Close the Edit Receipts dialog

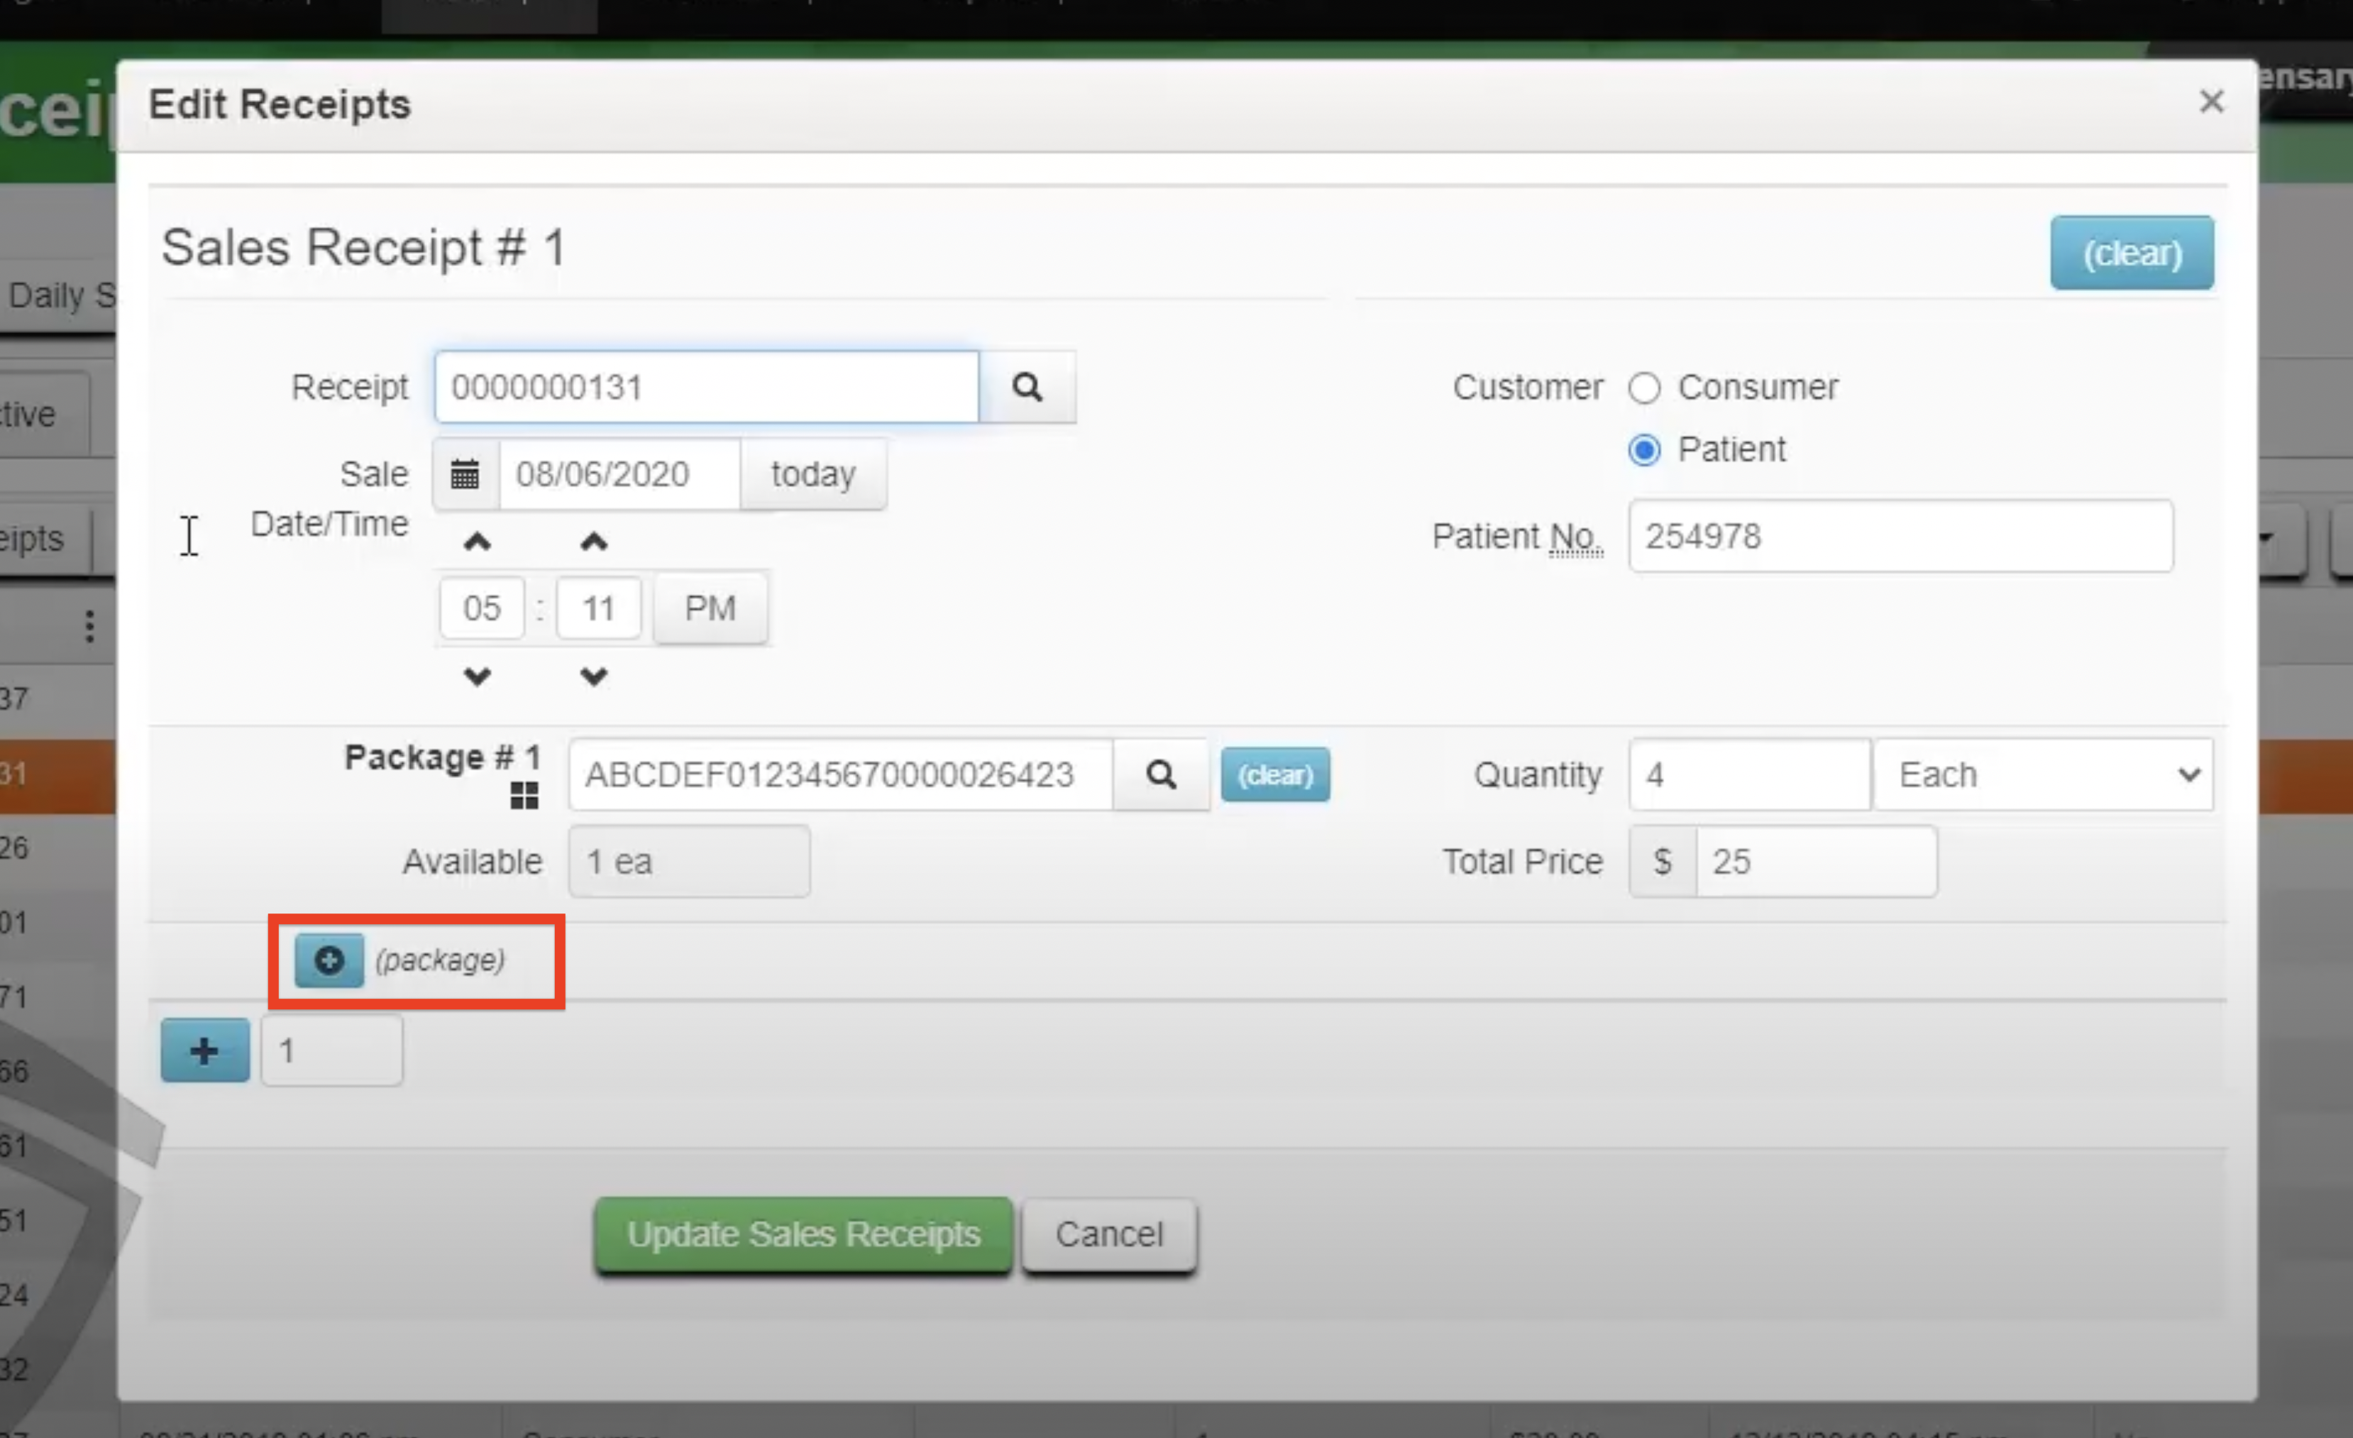coord(2210,101)
